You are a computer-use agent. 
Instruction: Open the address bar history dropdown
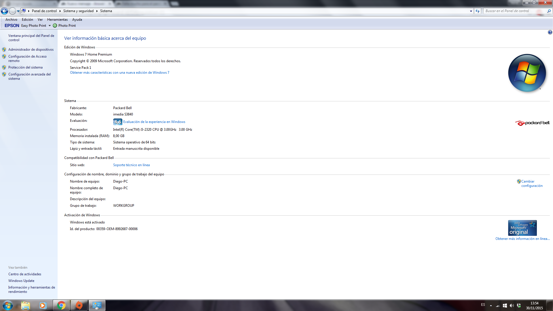pos(471,11)
